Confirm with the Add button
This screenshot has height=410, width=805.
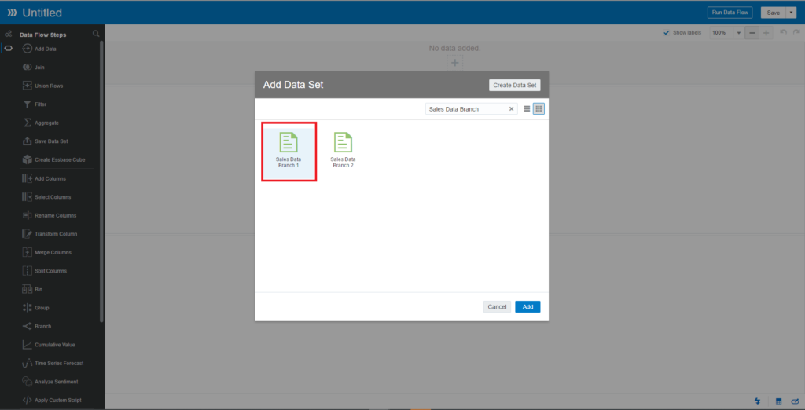[x=527, y=307]
